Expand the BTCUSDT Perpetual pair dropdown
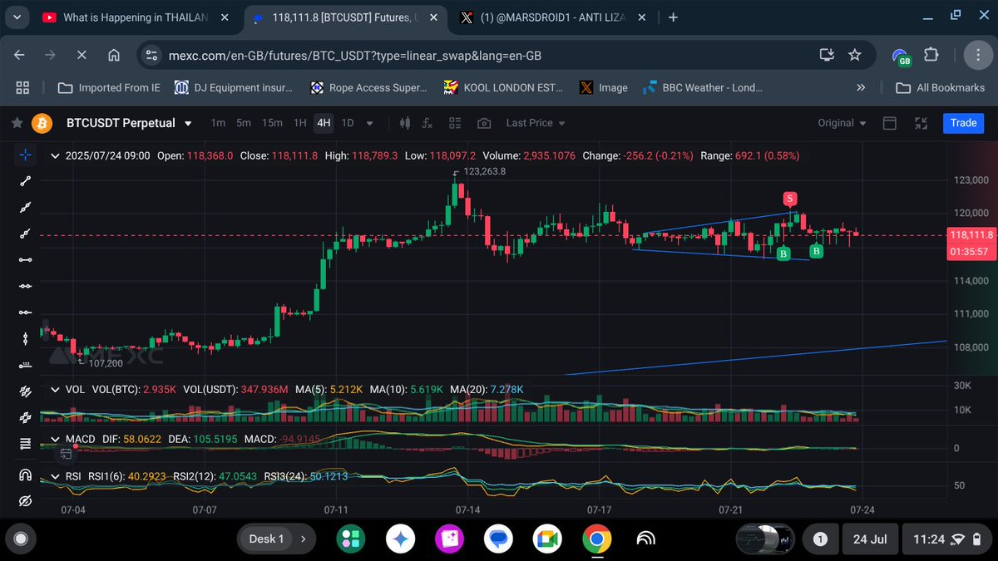This screenshot has width=998, height=561. point(188,123)
